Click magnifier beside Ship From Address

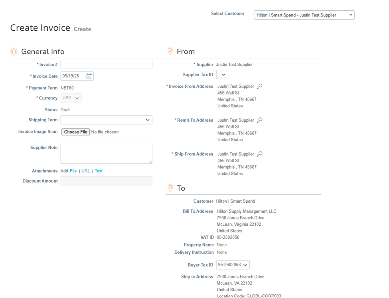pos(260,154)
